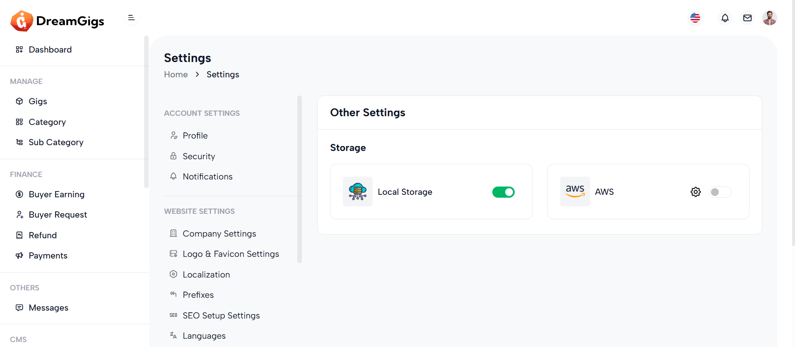Click the Home breadcrumb link

coord(176,74)
